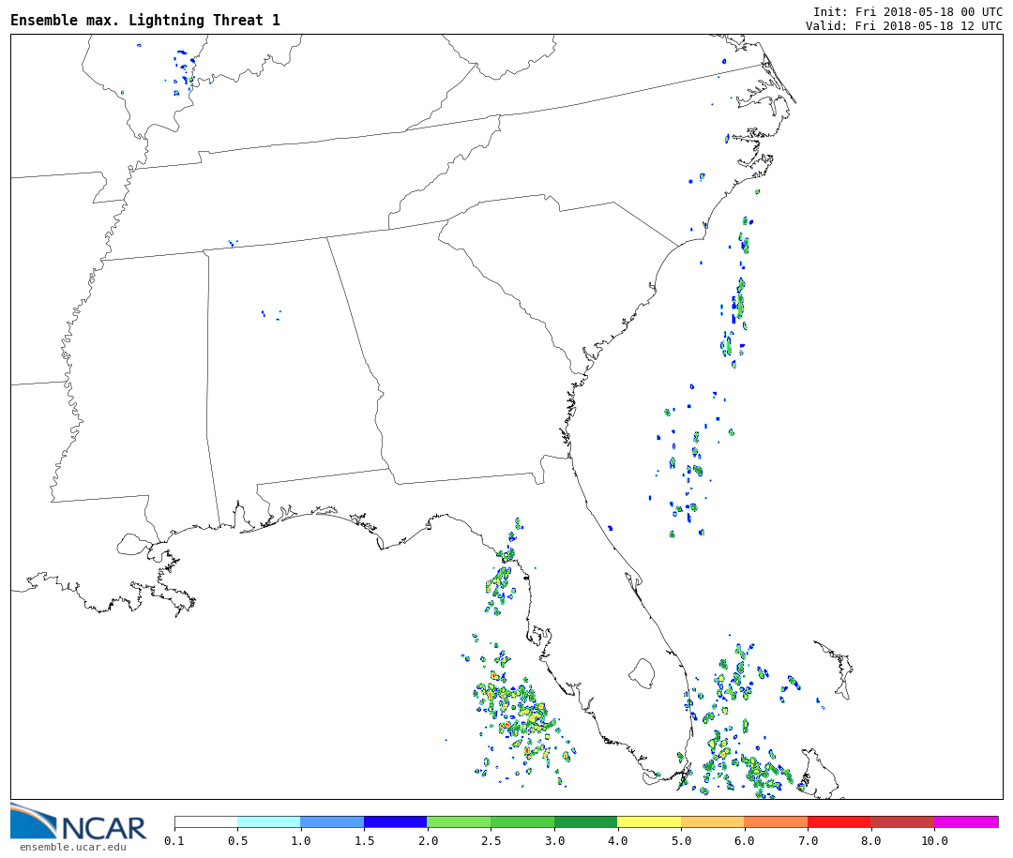Click the dark blue 1.5–2.0 swatch

[395, 821]
